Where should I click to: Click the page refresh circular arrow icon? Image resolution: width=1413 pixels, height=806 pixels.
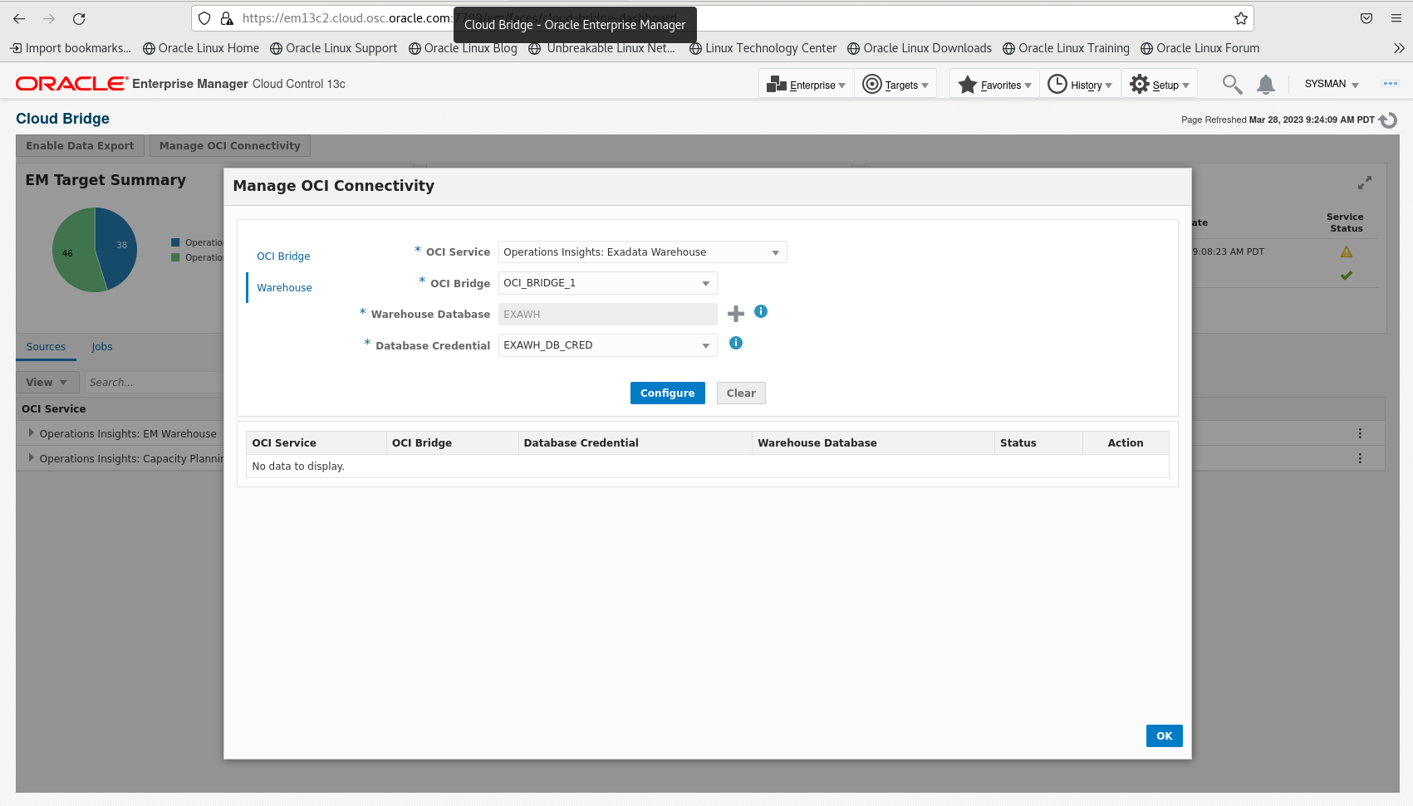point(1388,120)
